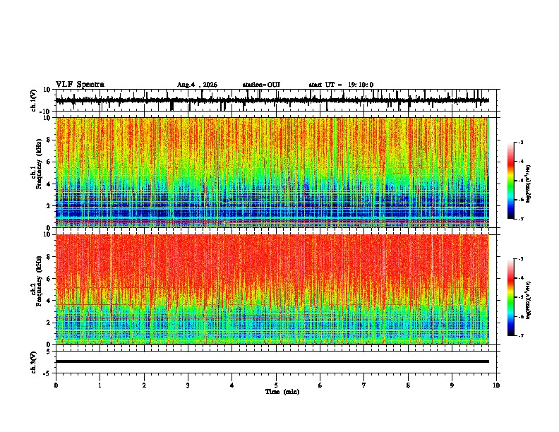Screen dimensions: 559x432
Task: Select the ch.2 "Frequency (kHz)" axis label
Action: pyautogui.click(x=40, y=281)
